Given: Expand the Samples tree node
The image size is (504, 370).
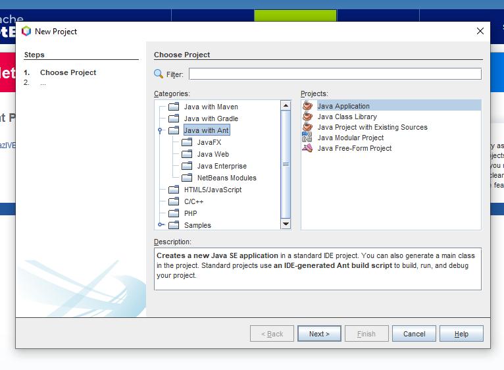Looking at the screenshot, I should [161, 225].
